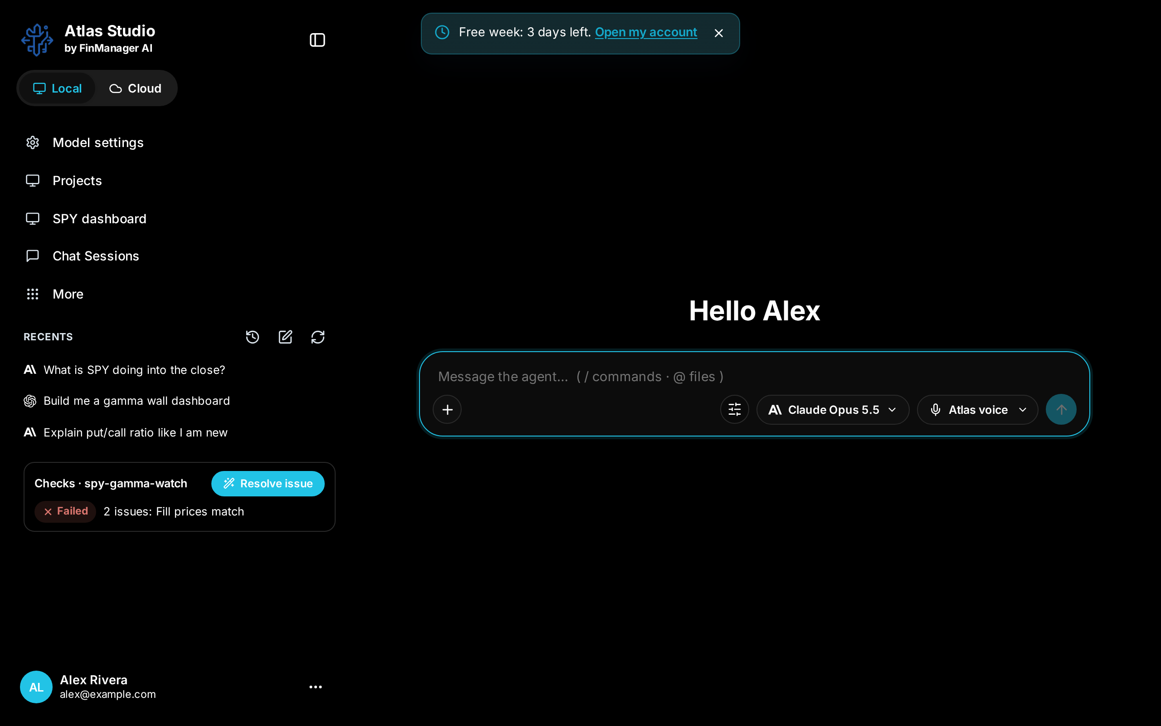The image size is (1161, 726).
Task: Click 'Checks · spy-gamma-watch' title
Action: [x=111, y=484]
